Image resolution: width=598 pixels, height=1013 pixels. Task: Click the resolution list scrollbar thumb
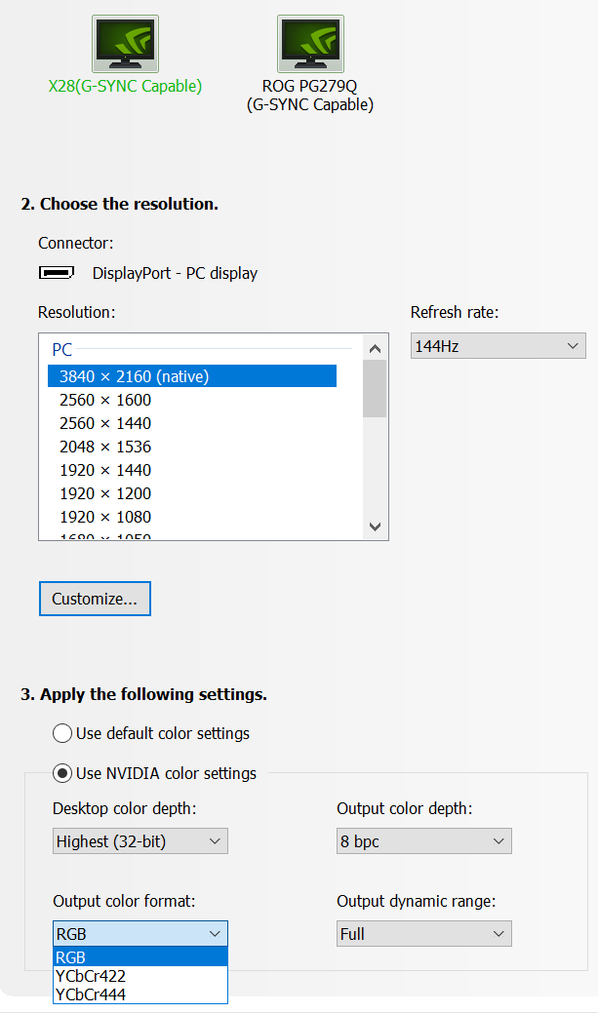click(x=375, y=388)
